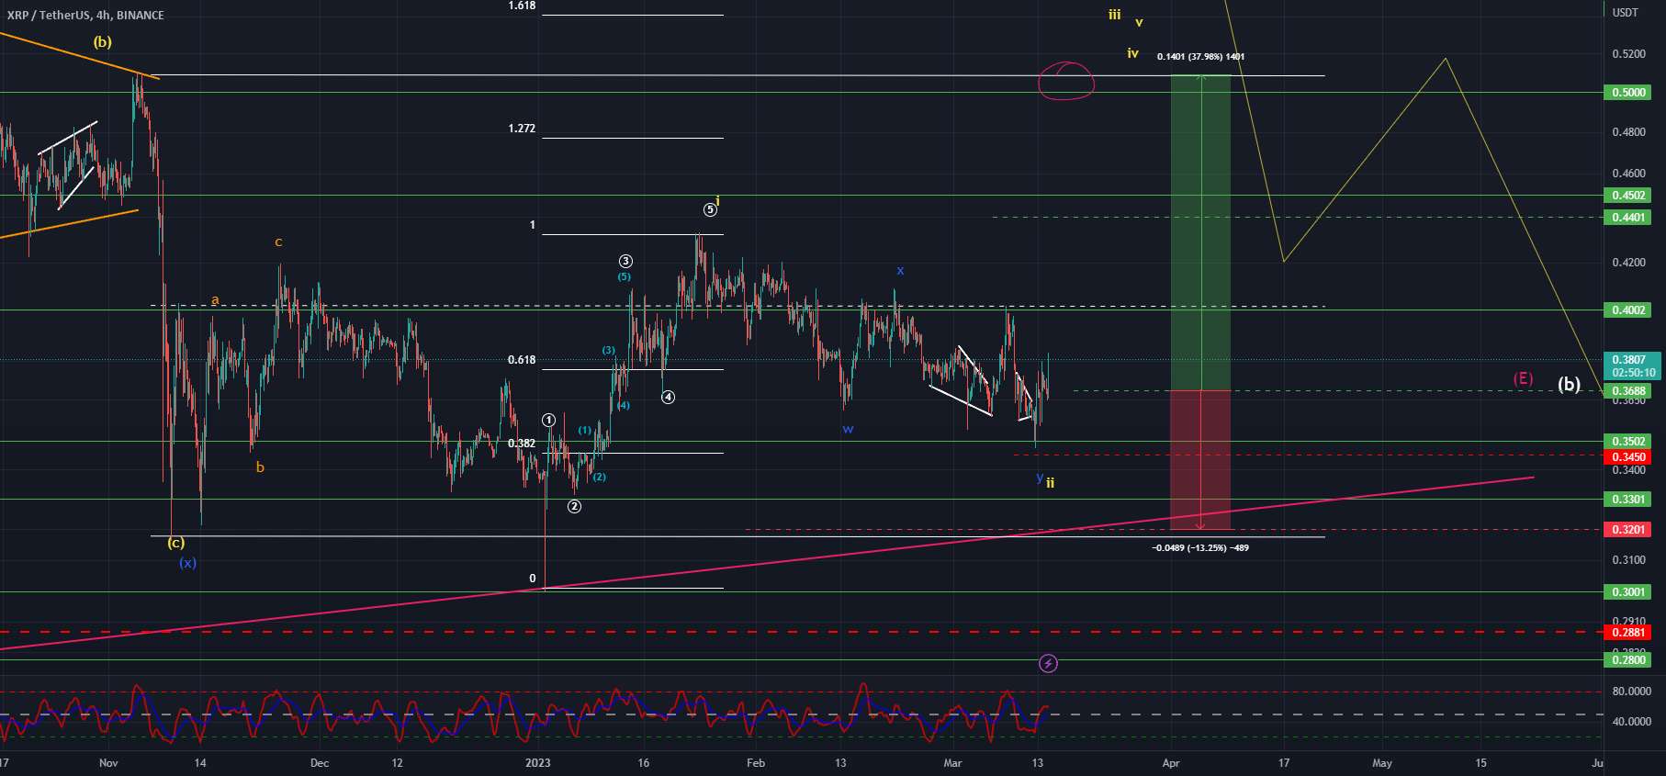Select the red stop-loss zone
The image size is (1666, 776).
click(x=1200, y=460)
